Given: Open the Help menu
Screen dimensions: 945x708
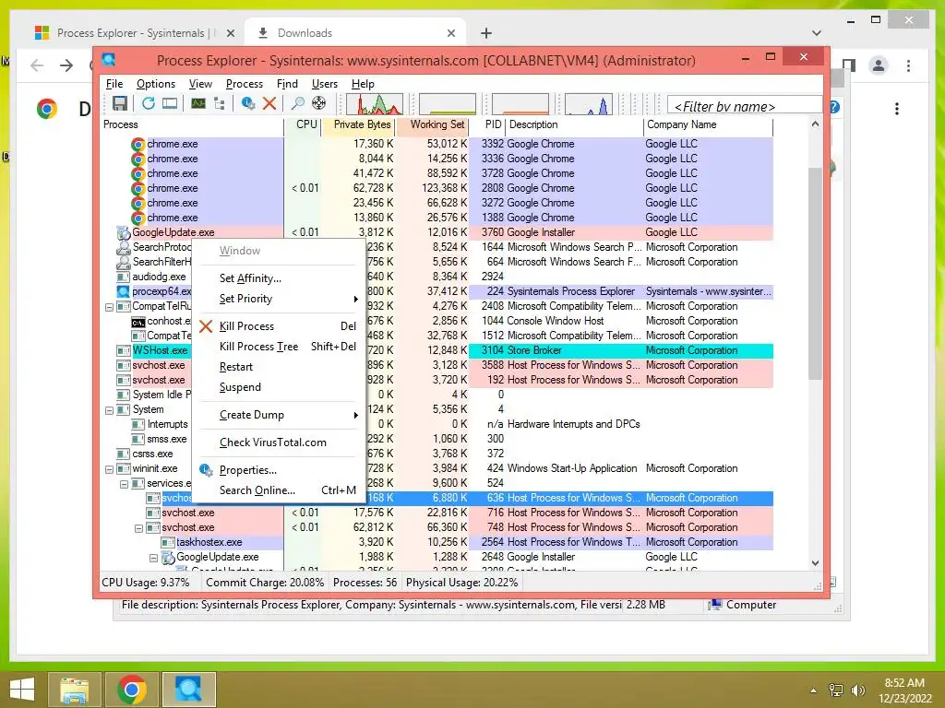Looking at the screenshot, I should pos(363,84).
